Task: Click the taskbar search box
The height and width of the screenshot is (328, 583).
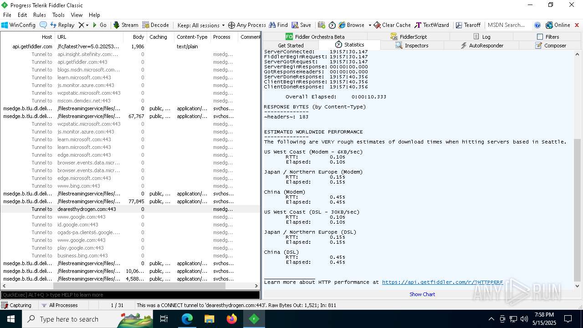Action: coord(87,319)
